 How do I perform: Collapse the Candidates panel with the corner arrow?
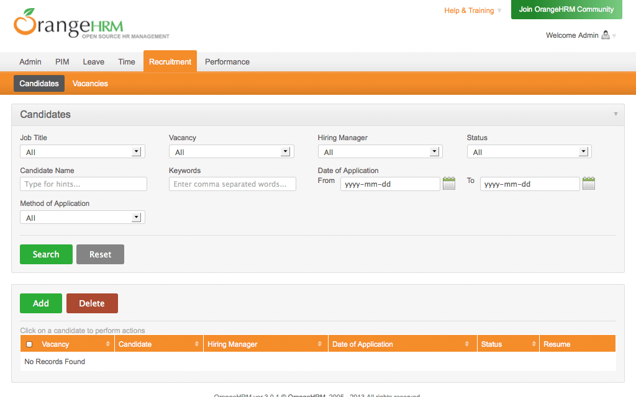(x=616, y=114)
